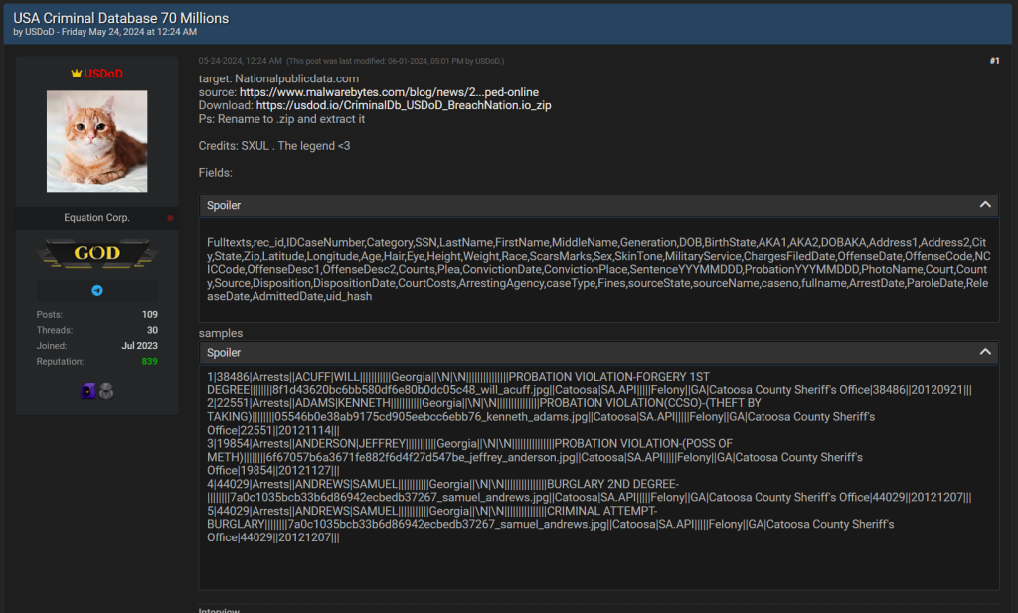Click the post timestamp 05-24-2024, 12:24 AM

239,61
